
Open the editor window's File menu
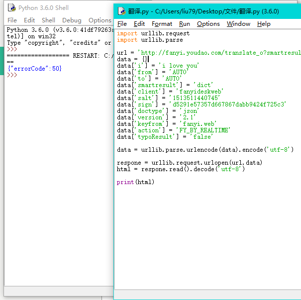point(122,24)
